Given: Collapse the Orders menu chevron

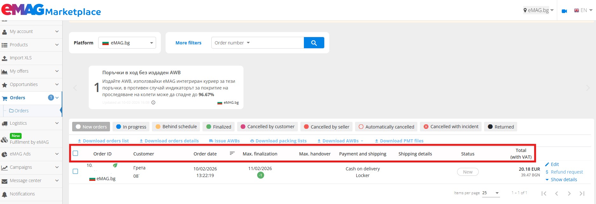Looking at the screenshot, I should coord(57,98).
